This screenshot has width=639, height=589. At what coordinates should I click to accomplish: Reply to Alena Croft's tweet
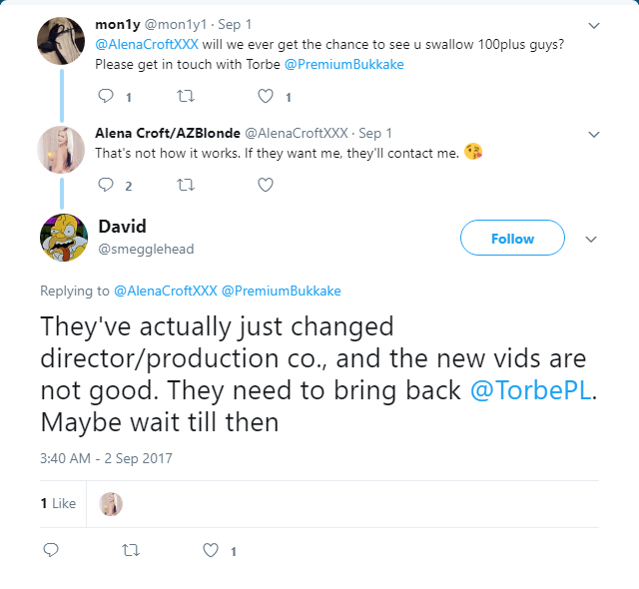[x=107, y=185]
